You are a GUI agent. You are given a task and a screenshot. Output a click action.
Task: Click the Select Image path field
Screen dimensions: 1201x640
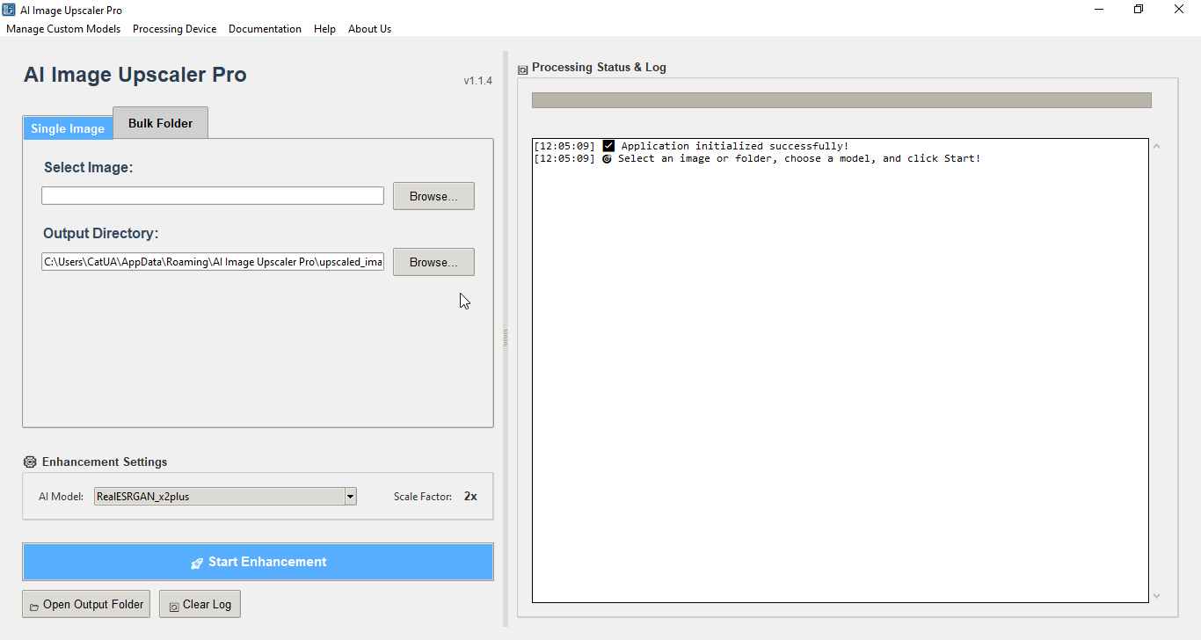pyautogui.click(x=213, y=195)
